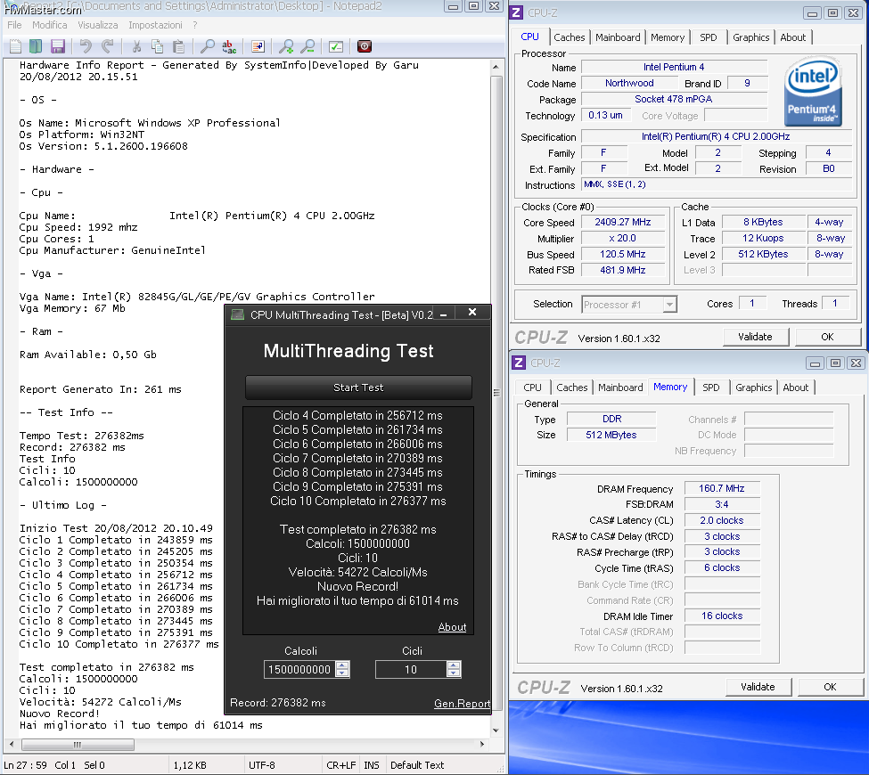The image size is (869, 775).
Task: Open the Impostazioni menu in Notepad2
Action: (x=155, y=25)
